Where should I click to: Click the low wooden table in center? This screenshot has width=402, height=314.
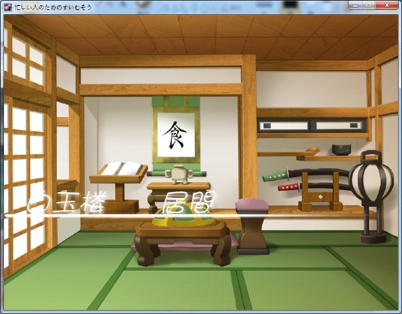(183, 242)
